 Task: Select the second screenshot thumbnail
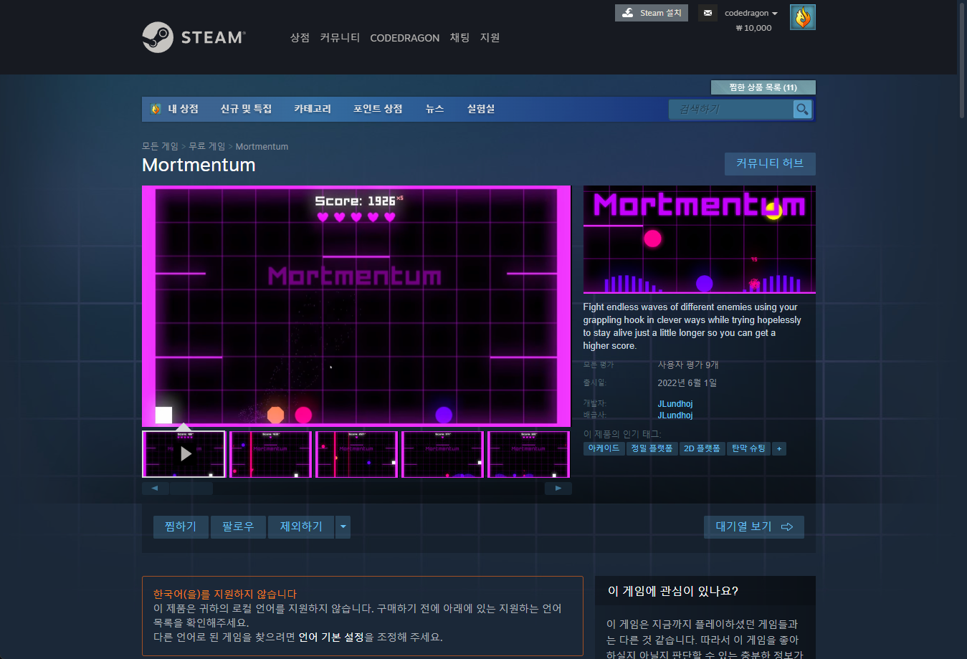pyautogui.click(x=270, y=453)
